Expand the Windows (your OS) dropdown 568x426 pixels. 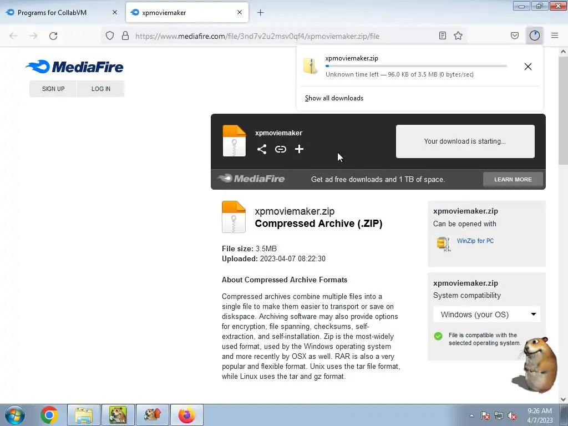point(487,315)
